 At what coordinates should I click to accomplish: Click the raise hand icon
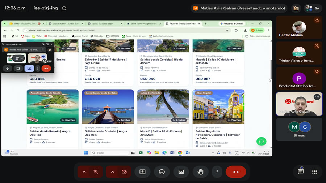(200, 172)
